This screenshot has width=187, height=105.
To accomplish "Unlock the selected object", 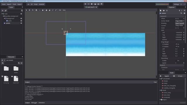I will [49, 10].
